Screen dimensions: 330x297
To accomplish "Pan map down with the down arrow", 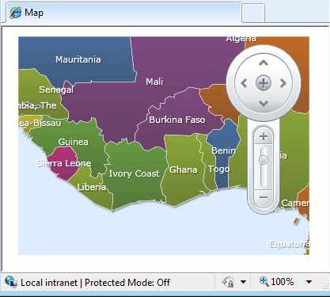I will [x=264, y=103].
